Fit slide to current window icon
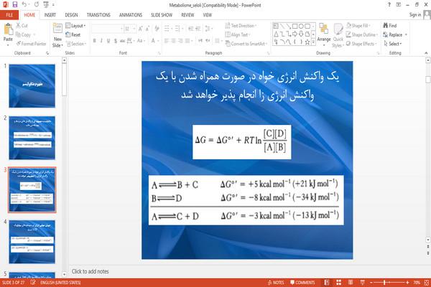The height and width of the screenshot is (287, 431). (x=427, y=282)
